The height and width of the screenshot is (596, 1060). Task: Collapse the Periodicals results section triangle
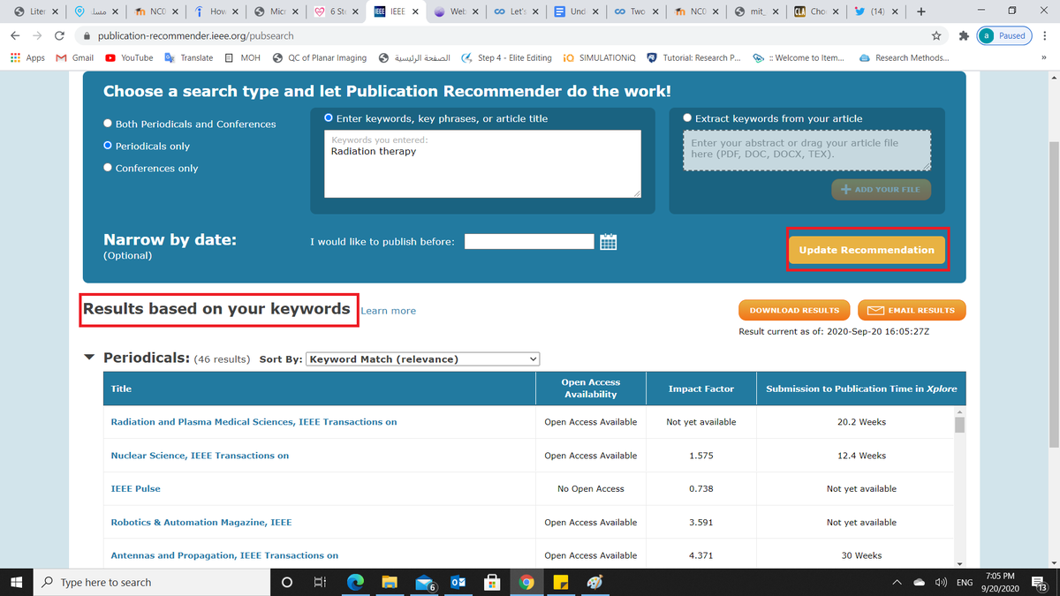click(88, 358)
